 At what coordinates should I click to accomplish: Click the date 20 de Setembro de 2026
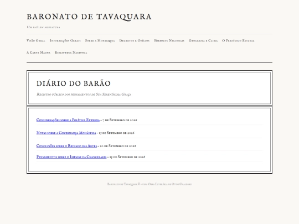click(x=118, y=146)
